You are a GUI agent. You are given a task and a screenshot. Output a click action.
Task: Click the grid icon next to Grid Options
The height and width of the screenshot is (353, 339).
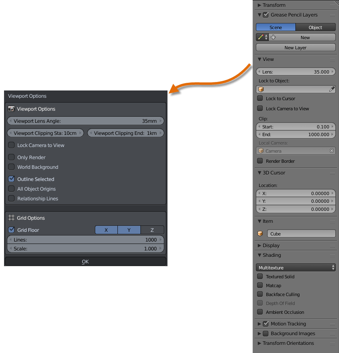(12, 218)
